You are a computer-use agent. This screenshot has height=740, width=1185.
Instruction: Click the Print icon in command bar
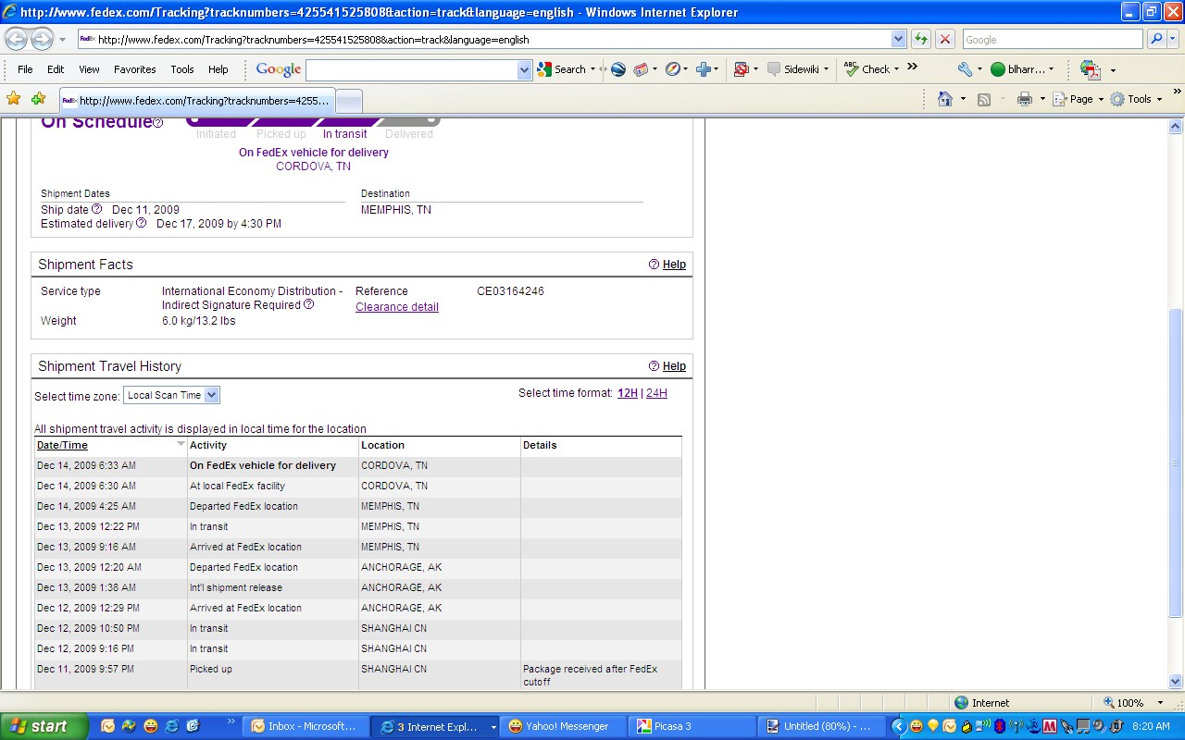click(1024, 99)
